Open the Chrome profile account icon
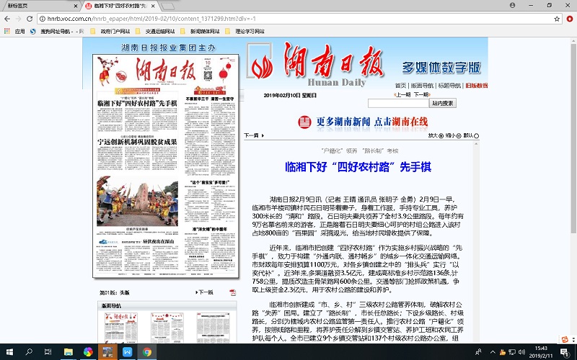This screenshot has width=577, height=360. 512,5
